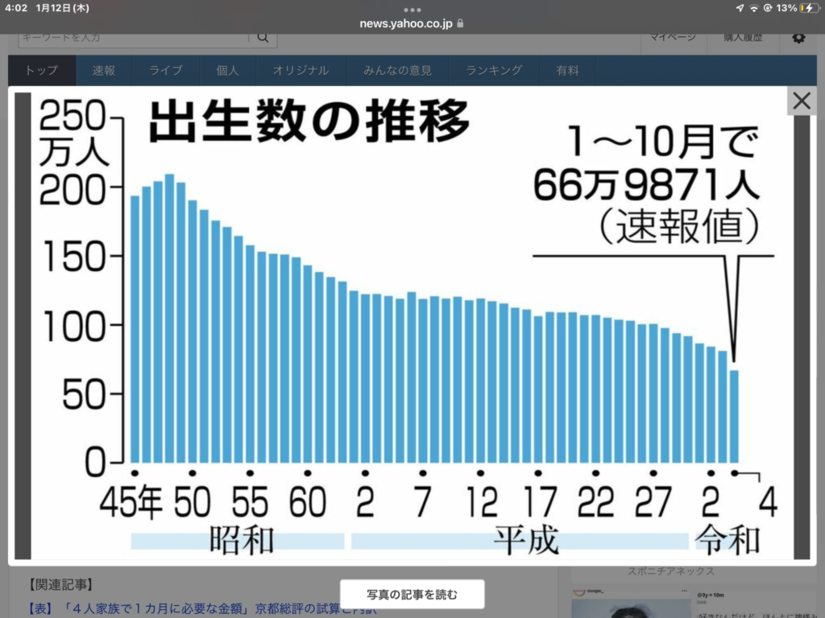Click the search magnifier icon

coord(263,37)
